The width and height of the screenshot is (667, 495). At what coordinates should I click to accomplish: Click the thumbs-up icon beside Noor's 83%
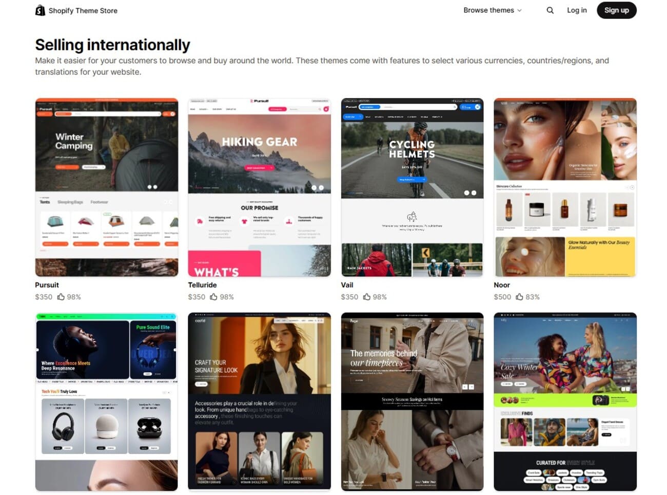point(519,296)
